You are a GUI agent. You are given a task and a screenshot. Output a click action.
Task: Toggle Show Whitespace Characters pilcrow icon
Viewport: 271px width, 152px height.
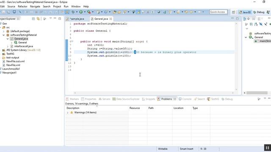[153, 12]
